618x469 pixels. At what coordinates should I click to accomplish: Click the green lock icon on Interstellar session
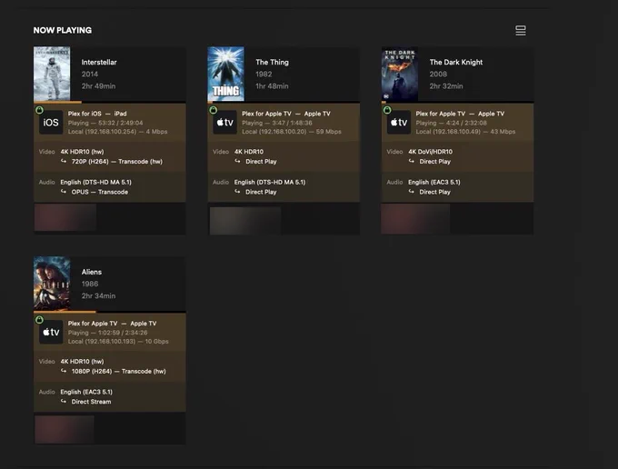click(x=39, y=110)
